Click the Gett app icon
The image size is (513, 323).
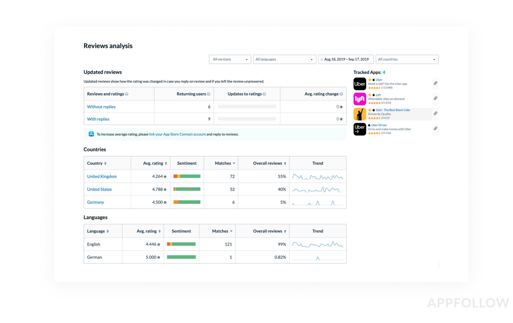359,114
